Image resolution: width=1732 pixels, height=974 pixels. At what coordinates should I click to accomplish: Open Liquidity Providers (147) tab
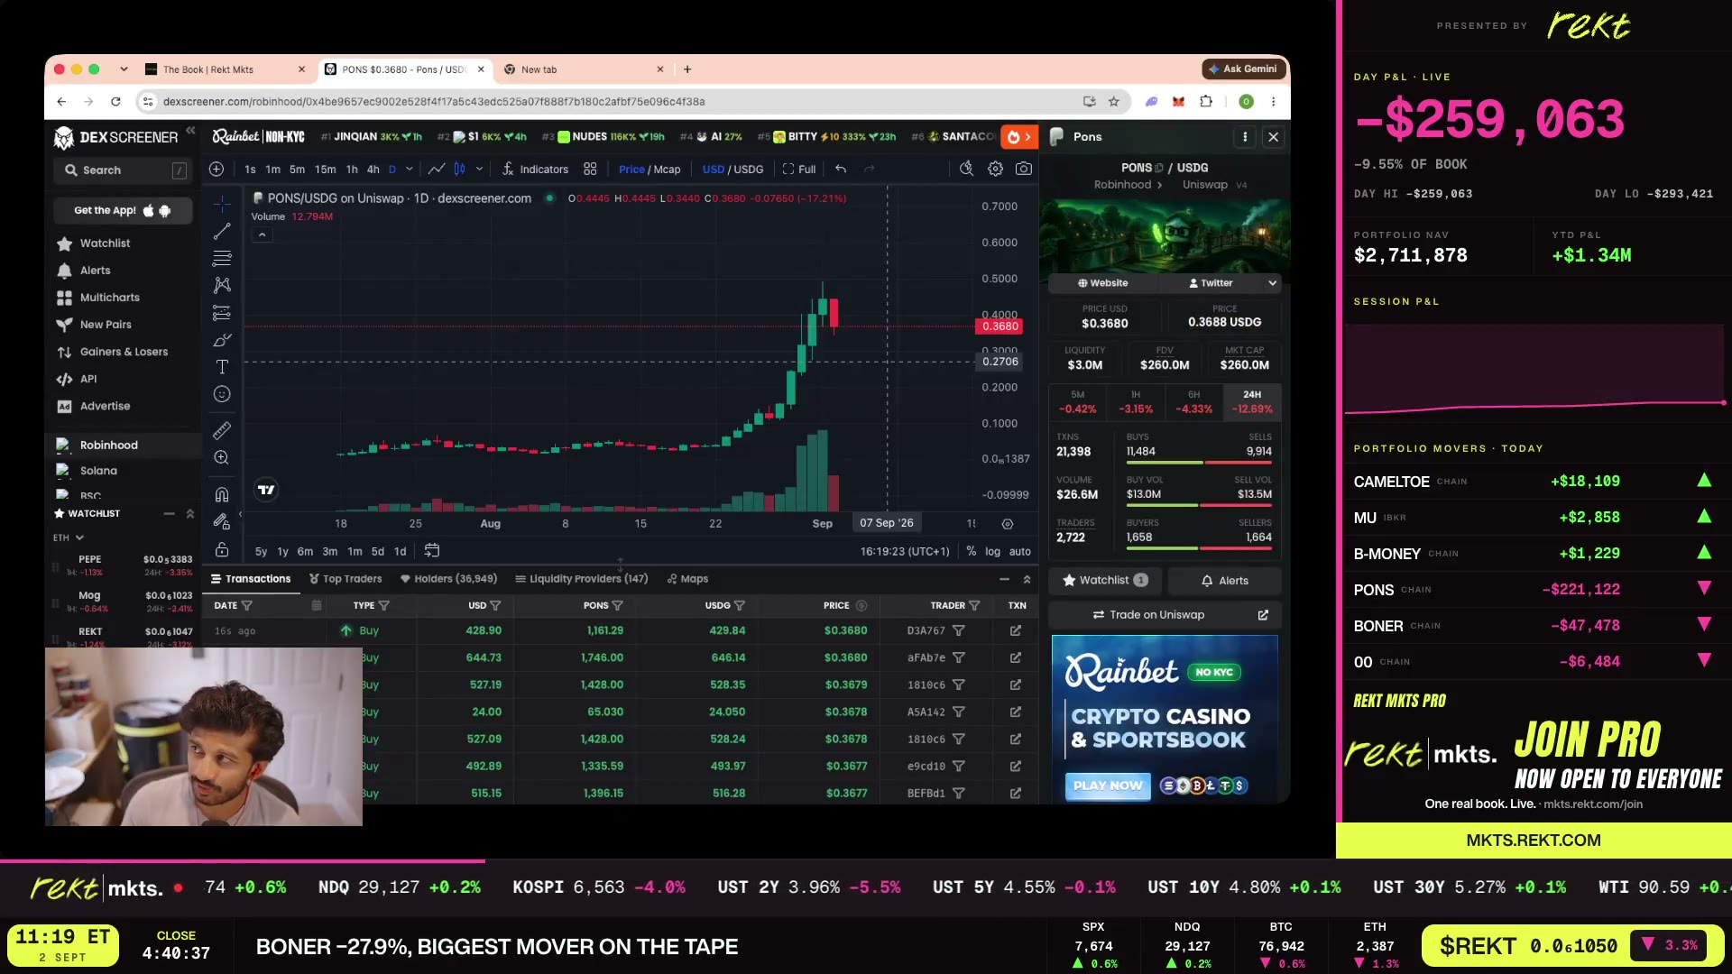click(582, 579)
